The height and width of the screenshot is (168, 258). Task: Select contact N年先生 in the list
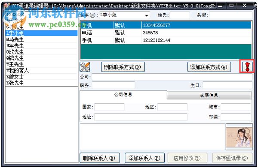pyautogui.click(x=41, y=45)
